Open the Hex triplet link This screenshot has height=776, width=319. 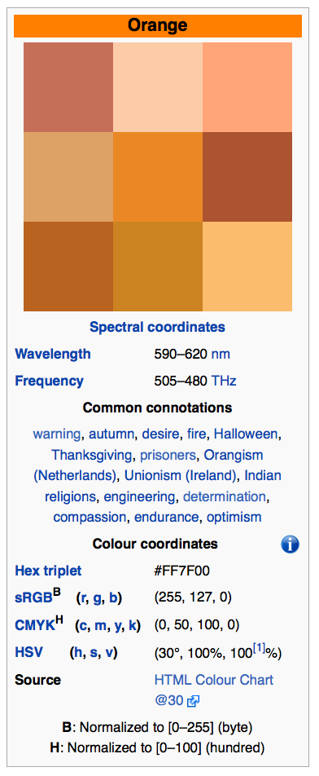pyautogui.click(x=48, y=571)
